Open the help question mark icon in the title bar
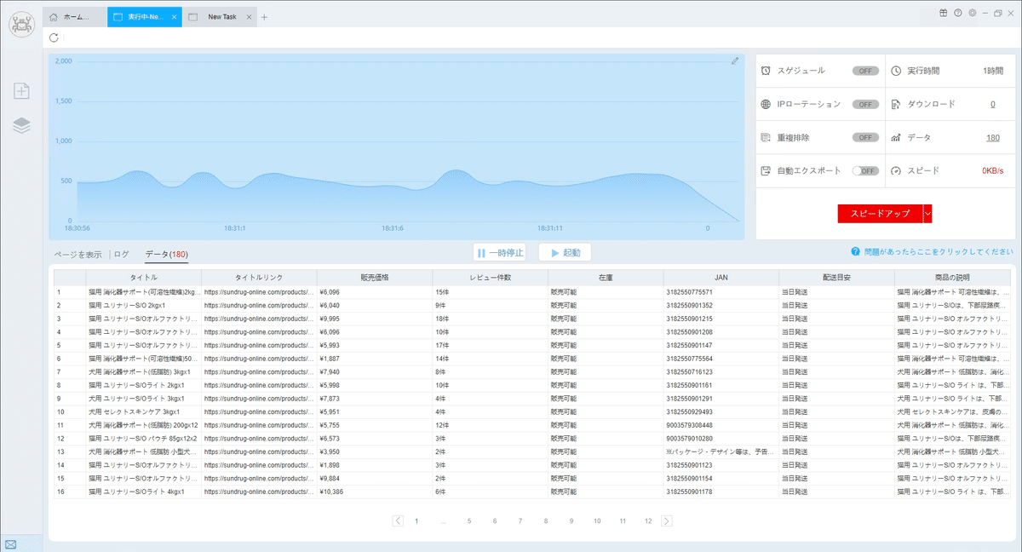Screen dimensions: 1022x552 click(x=958, y=13)
